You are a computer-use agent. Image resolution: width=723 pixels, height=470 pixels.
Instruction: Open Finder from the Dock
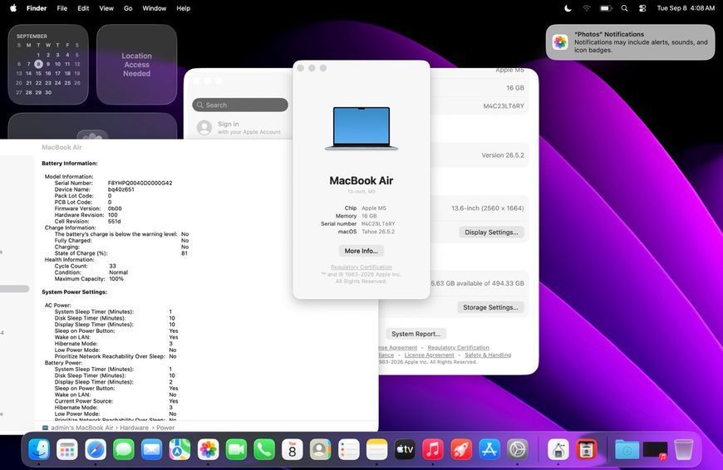[39, 450]
